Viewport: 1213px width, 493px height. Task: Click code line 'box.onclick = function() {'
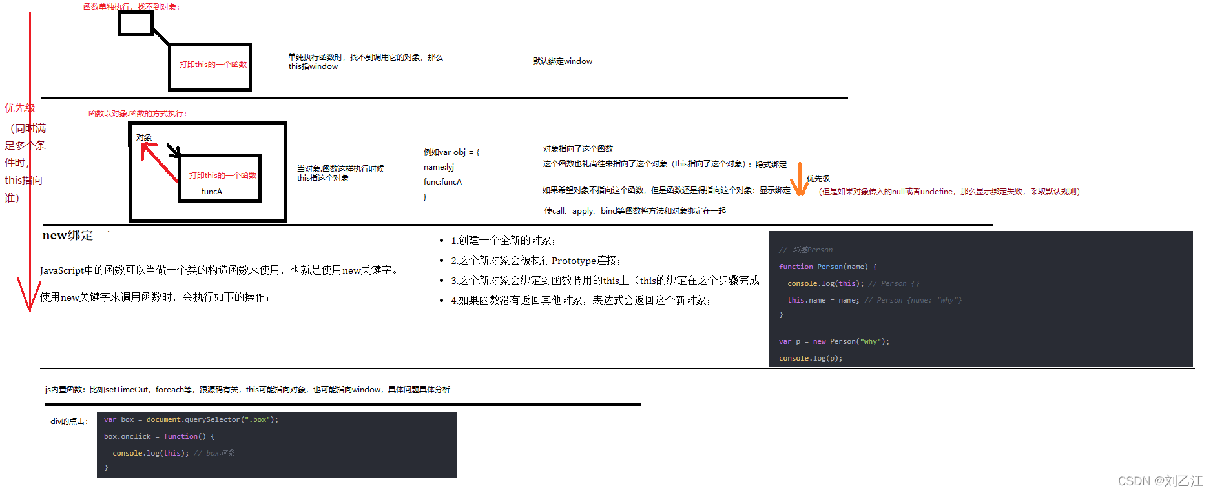click(x=159, y=437)
